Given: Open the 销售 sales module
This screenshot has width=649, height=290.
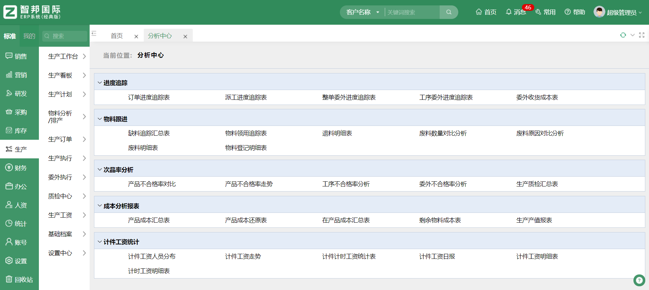Looking at the screenshot, I should (x=19, y=56).
